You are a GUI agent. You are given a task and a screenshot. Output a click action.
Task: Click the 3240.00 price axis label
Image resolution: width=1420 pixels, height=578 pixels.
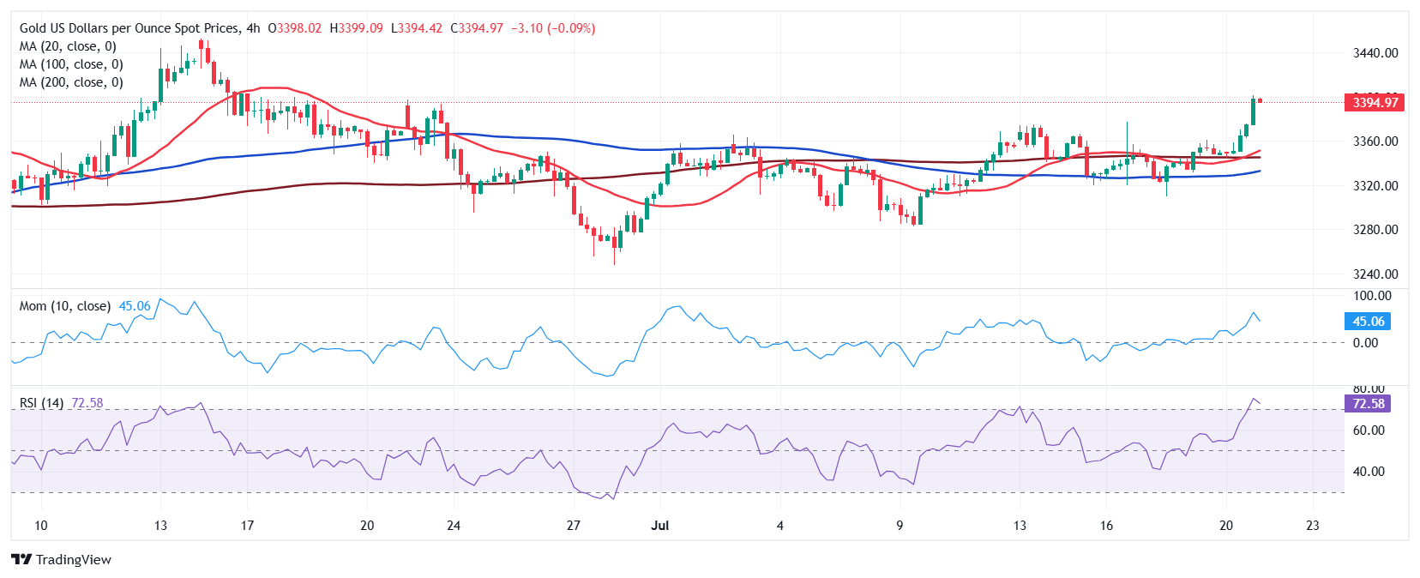[x=1375, y=274]
